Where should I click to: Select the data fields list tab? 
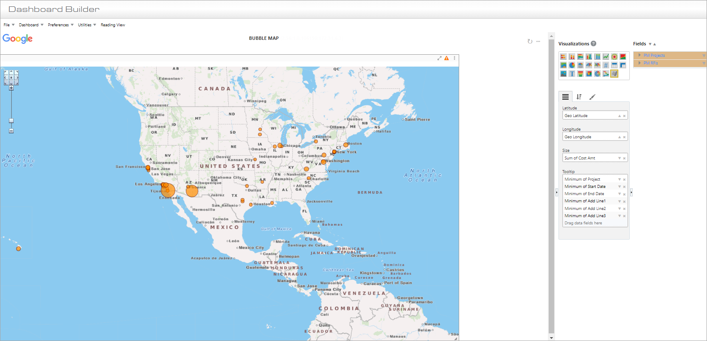point(565,97)
